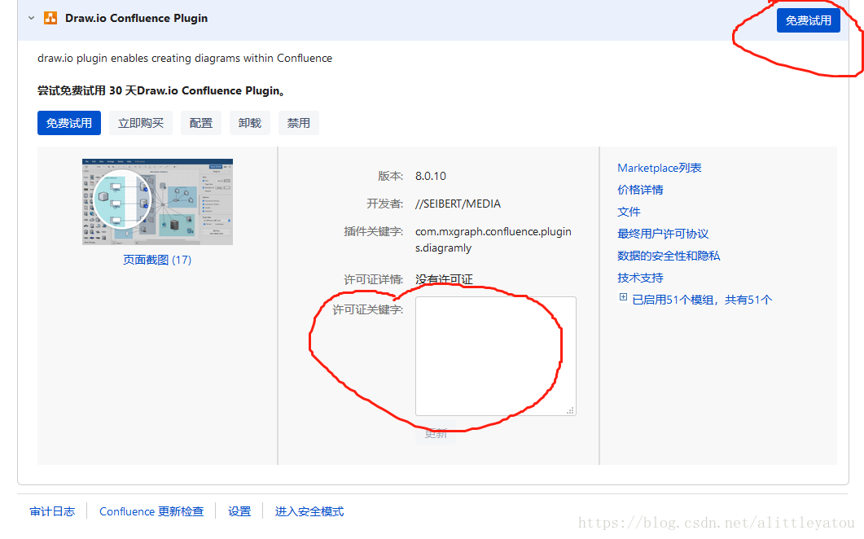Image resolution: width=864 pixels, height=539 pixels.
Task: Click the 卸载 uninstall button
Action: [x=250, y=123]
